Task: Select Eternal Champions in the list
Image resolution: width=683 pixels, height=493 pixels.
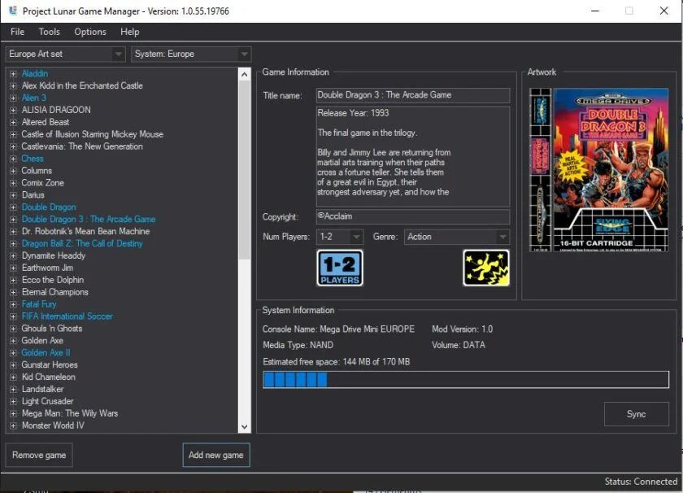Action: 55,292
